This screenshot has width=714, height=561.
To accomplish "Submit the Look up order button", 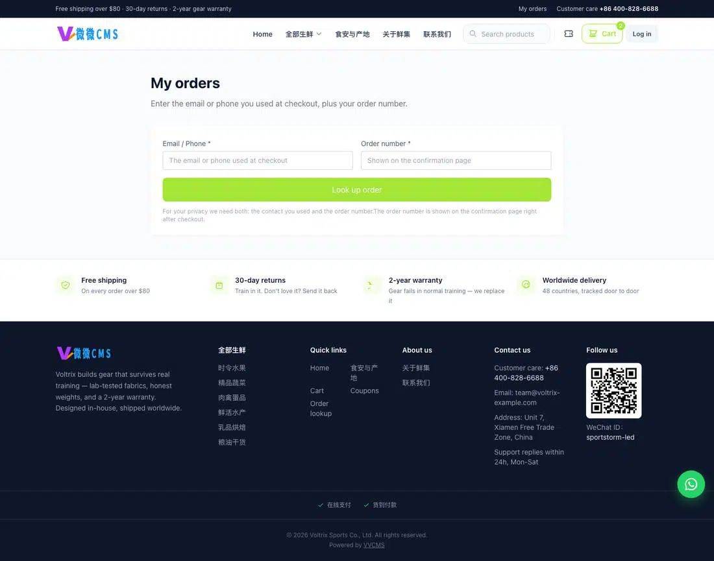I will coord(357,190).
